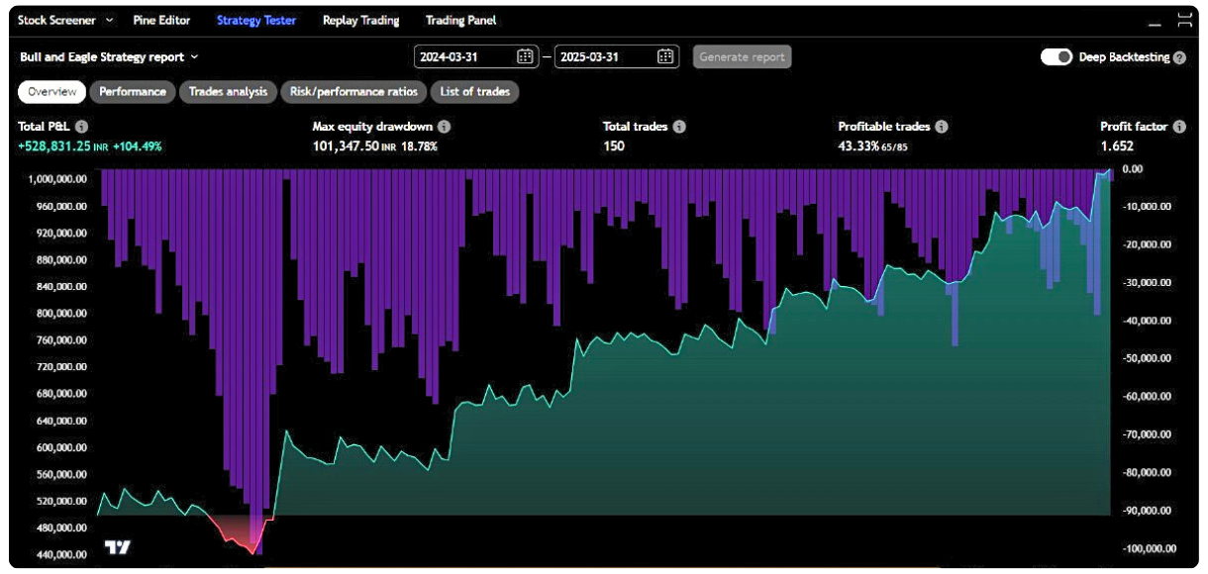Click the 43.33% profitable trades value
This screenshot has height=574, width=1208.
pyautogui.click(x=858, y=146)
